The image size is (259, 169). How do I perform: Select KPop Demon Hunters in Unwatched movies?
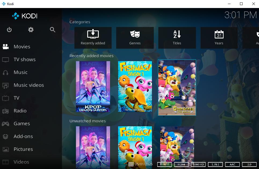[x=93, y=147]
